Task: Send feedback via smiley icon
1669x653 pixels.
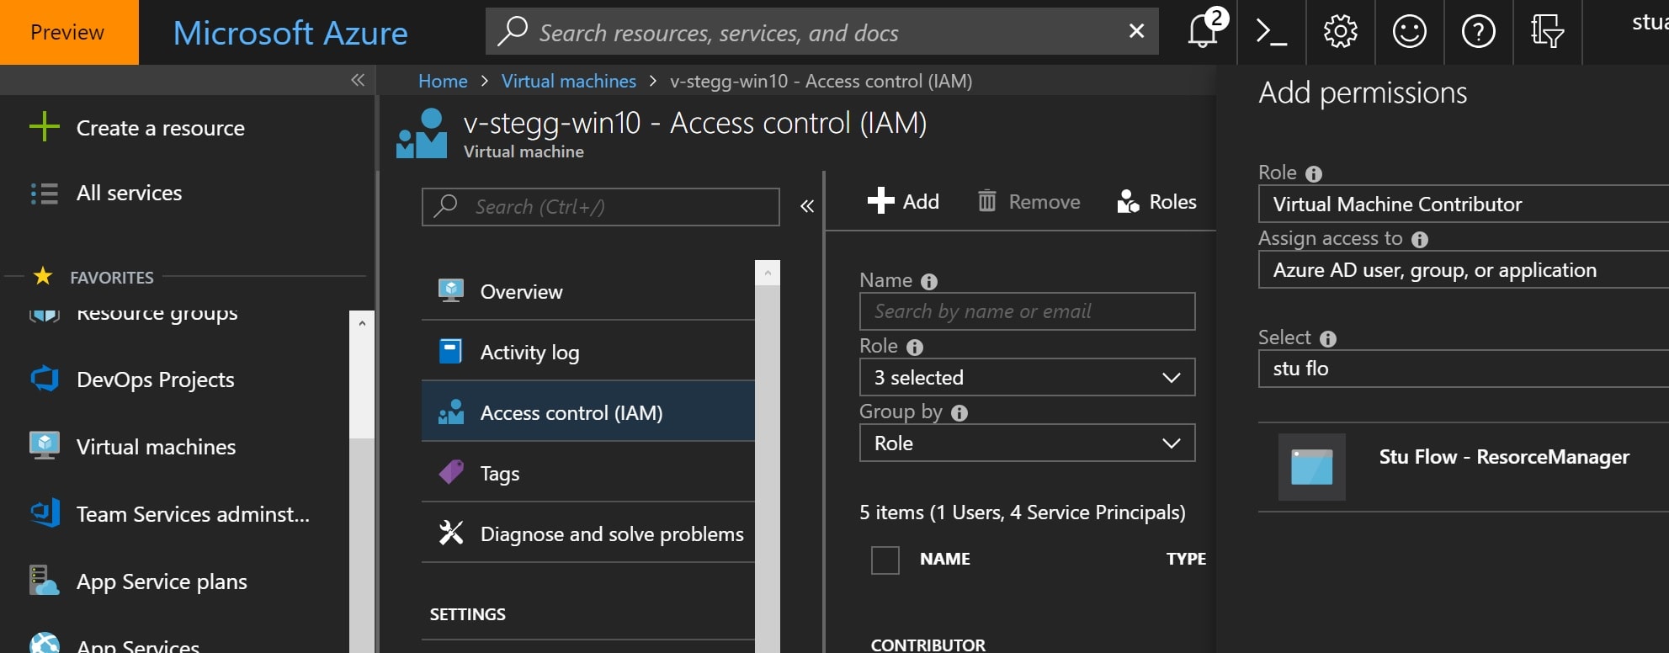Action: pyautogui.click(x=1409, y=32)
